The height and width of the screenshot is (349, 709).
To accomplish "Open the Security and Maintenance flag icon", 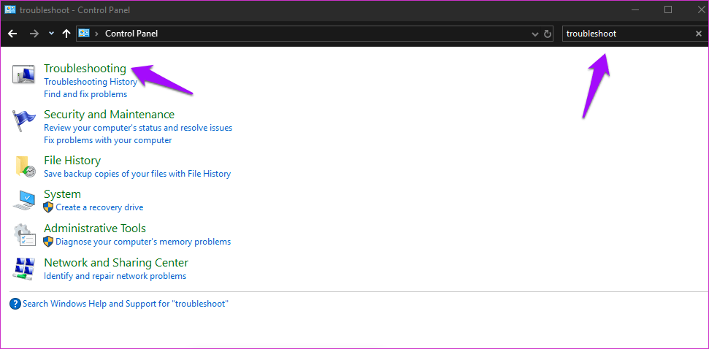I will (23, 121).
